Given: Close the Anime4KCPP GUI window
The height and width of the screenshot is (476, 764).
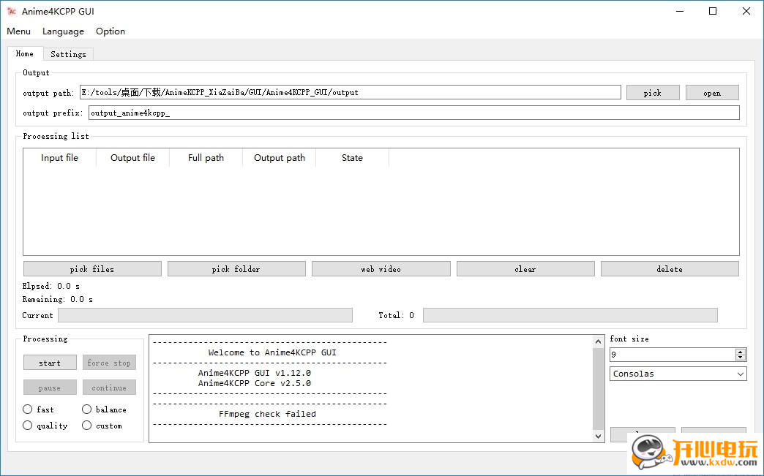Looking at the screenshot, I should [746, 11].
